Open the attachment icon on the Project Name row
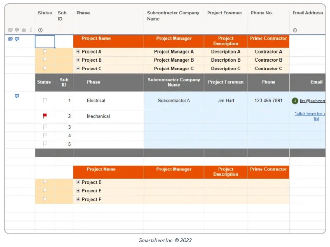 coord(10,39)
